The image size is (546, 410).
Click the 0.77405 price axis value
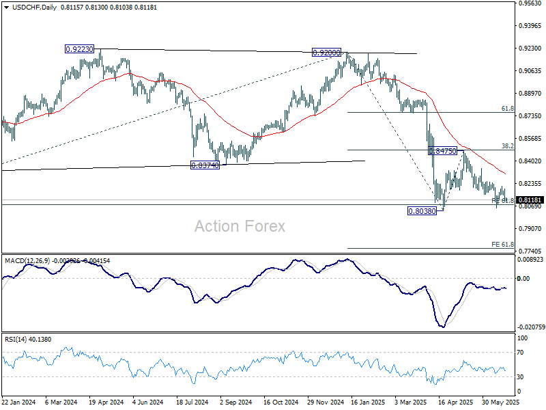tap(530, 251)
